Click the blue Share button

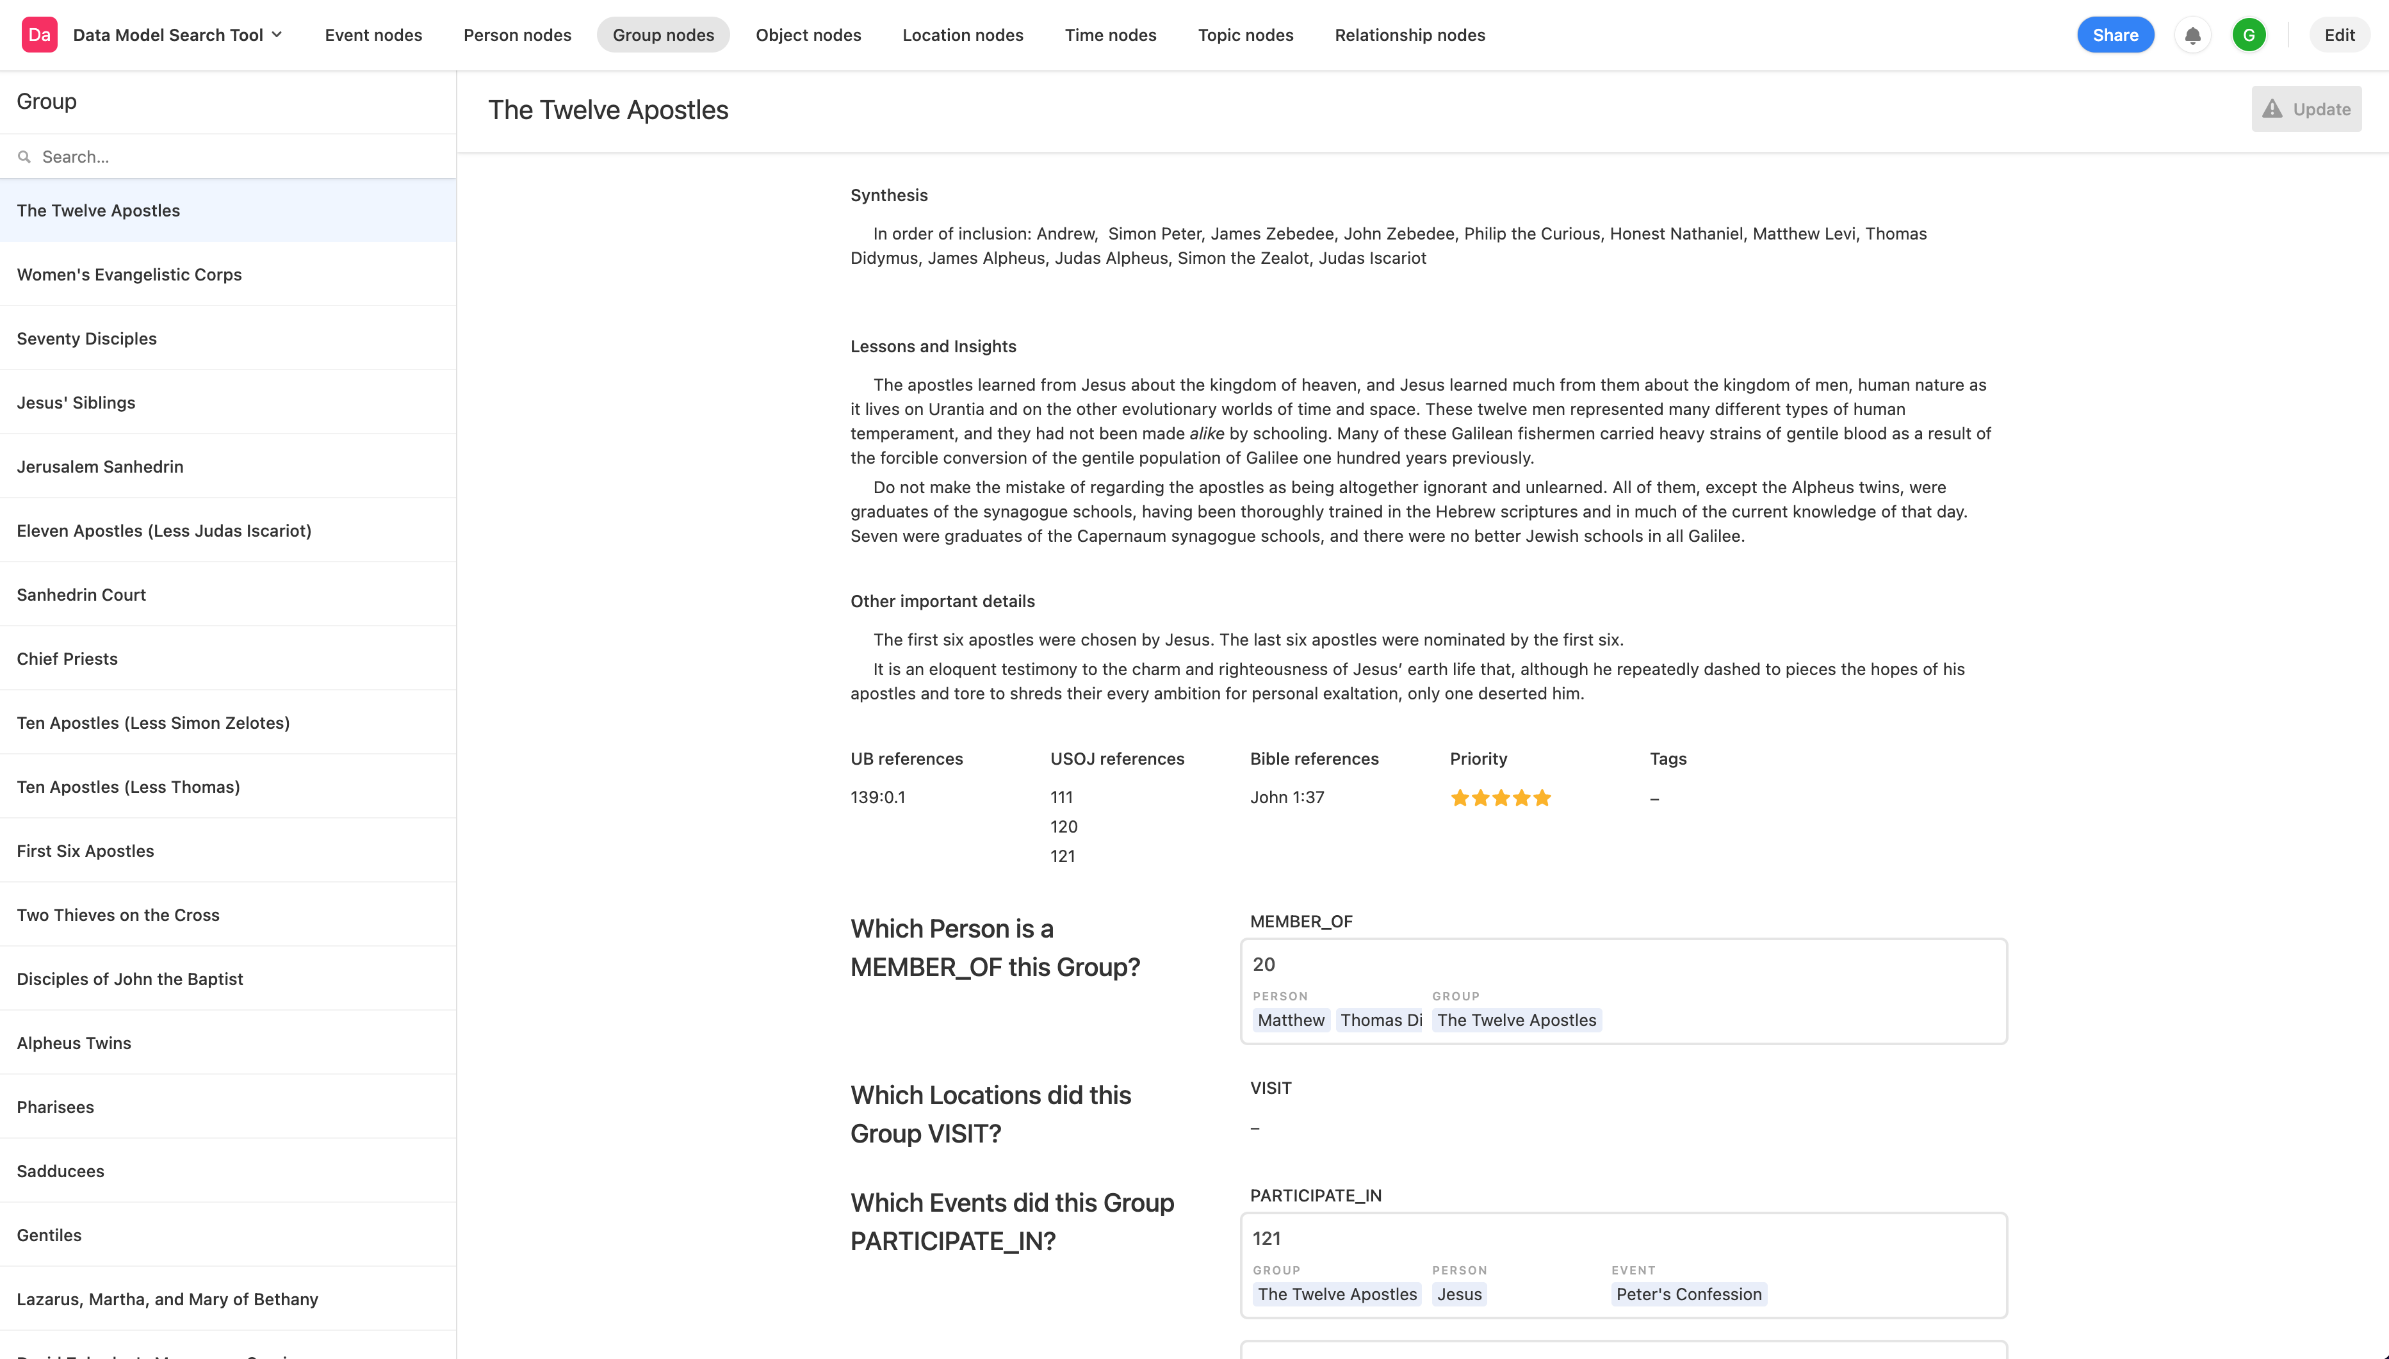coord(2115,35)
